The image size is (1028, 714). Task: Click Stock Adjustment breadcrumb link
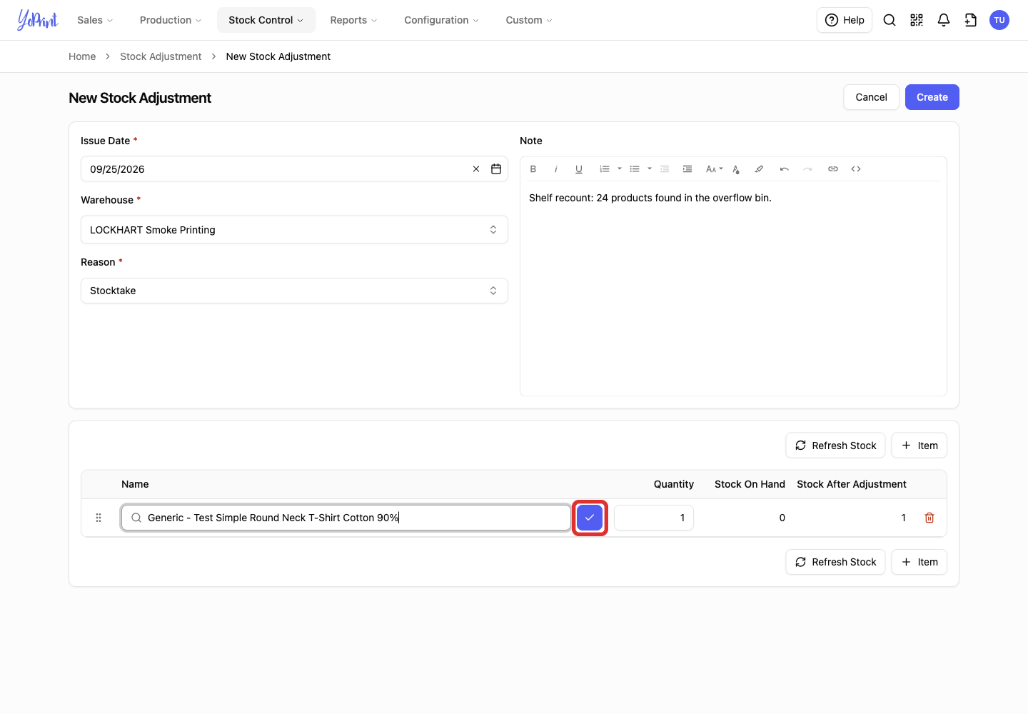161,56
